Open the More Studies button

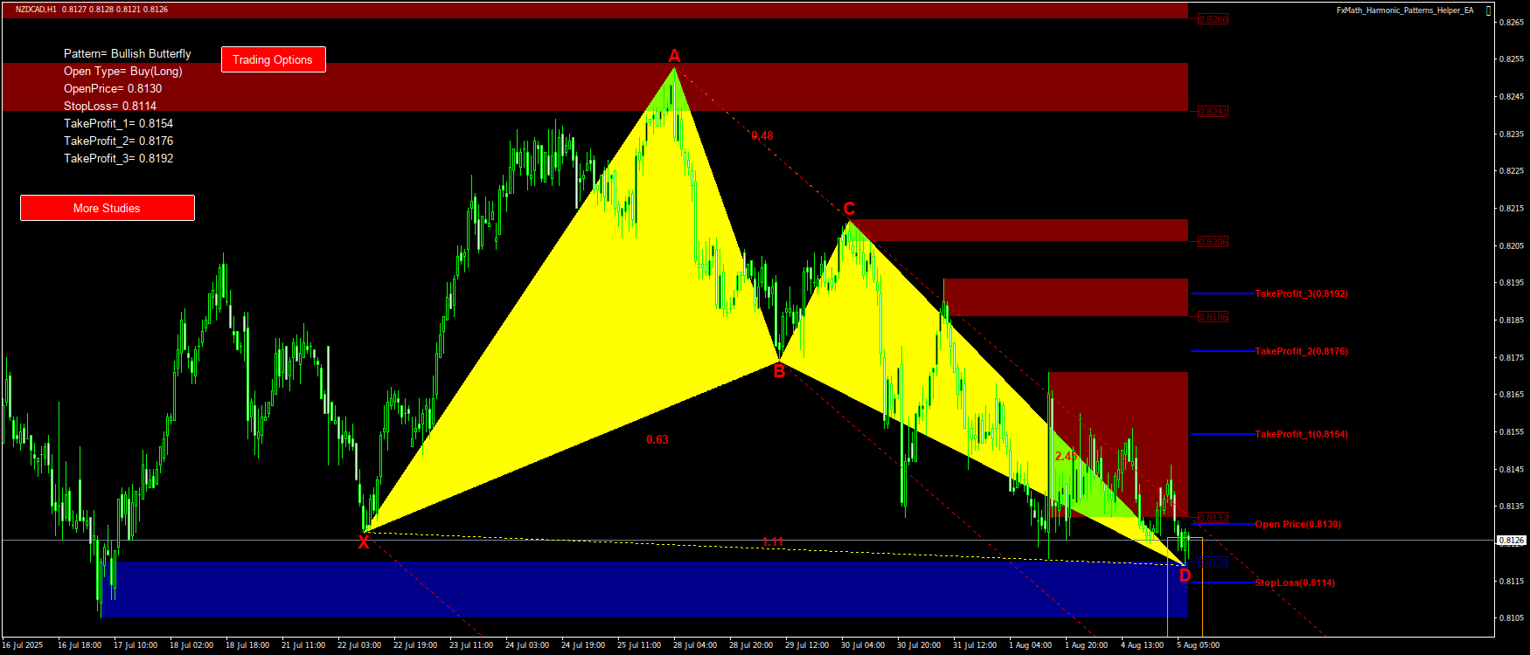tap(107, 208)
